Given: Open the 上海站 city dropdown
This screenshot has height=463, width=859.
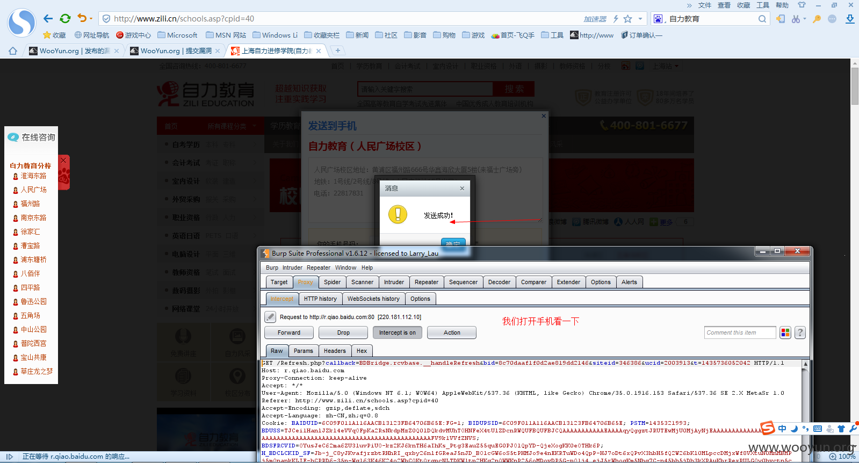Looking at the screenshot, I should tap(665, 66).
